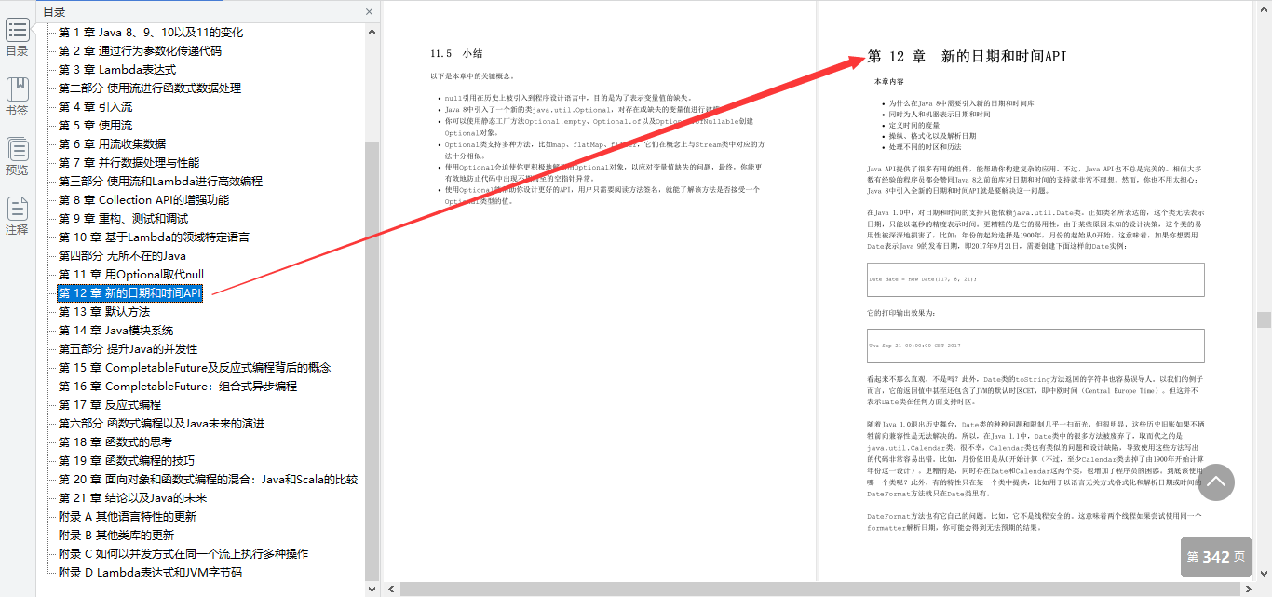Click the 11.5 小结 section heading
Viewport: 1272px width, 597px height.
point(456,53)
